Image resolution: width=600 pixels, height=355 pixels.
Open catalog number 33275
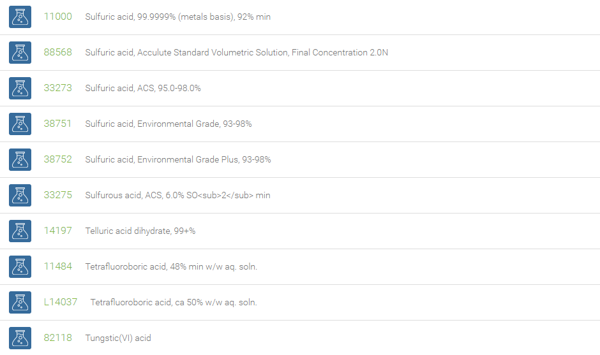58,195
